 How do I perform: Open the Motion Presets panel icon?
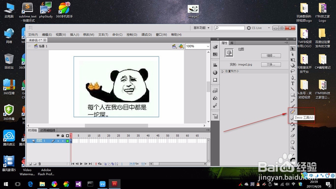pyautogui.click(x=215, y=105)
